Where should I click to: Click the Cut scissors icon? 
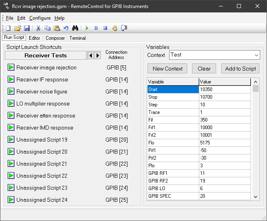[x=38, y=28]
